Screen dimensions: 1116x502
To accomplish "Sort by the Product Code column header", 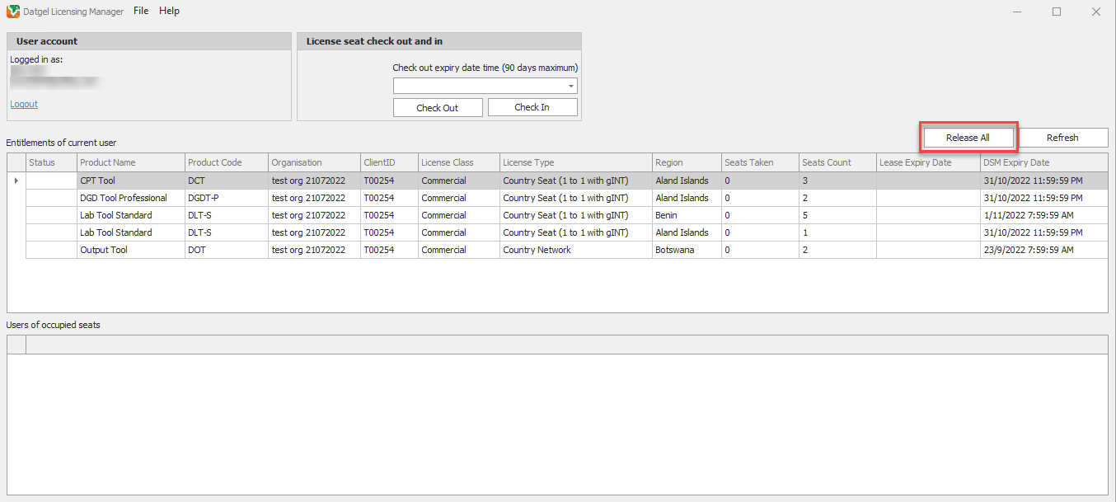I will point(226,162).
